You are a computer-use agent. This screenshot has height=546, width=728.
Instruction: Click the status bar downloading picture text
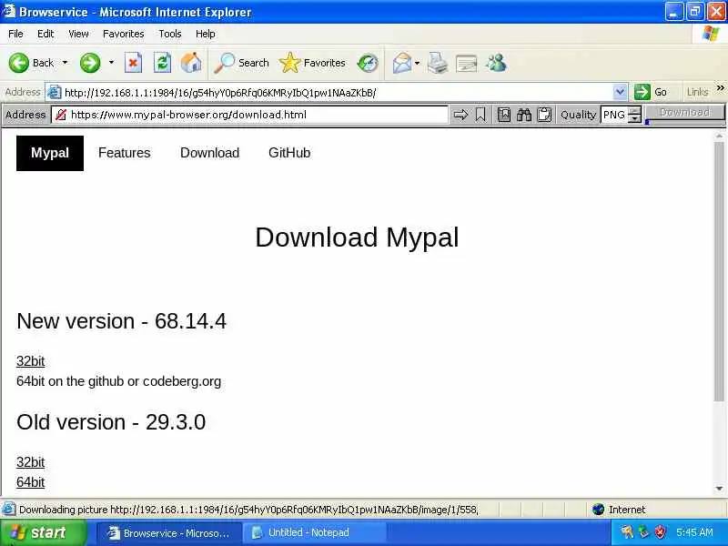coord(248,510)
